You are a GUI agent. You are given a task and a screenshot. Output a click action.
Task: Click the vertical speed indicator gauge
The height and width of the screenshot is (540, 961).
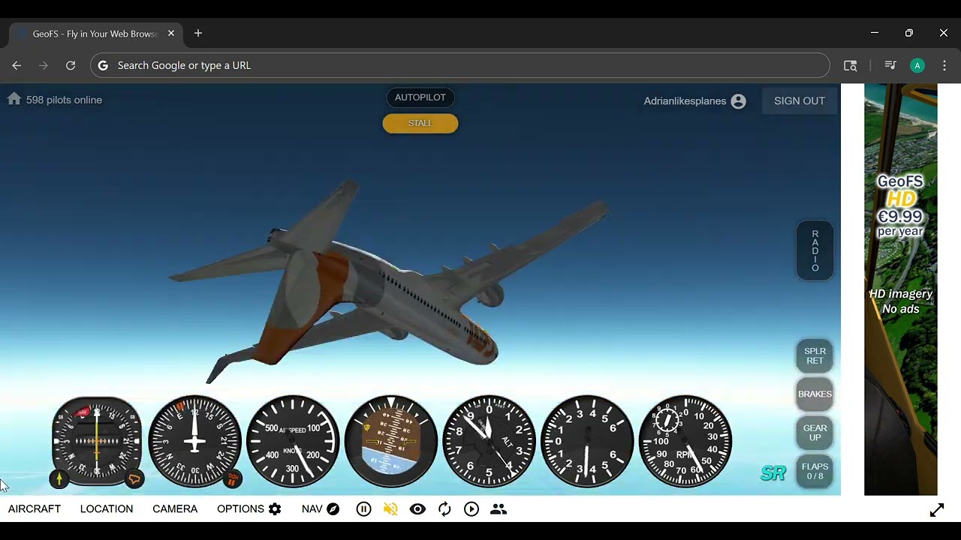[587, 442]
